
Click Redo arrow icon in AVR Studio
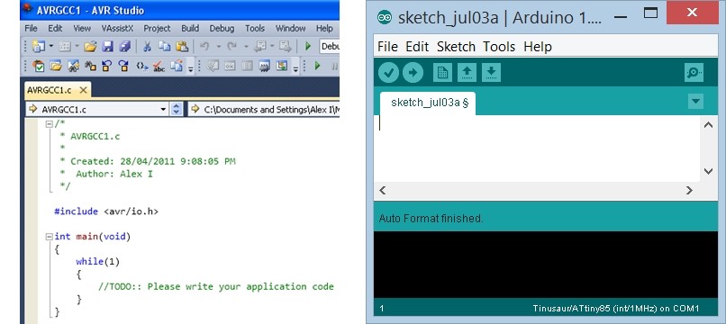click(232, 46)
